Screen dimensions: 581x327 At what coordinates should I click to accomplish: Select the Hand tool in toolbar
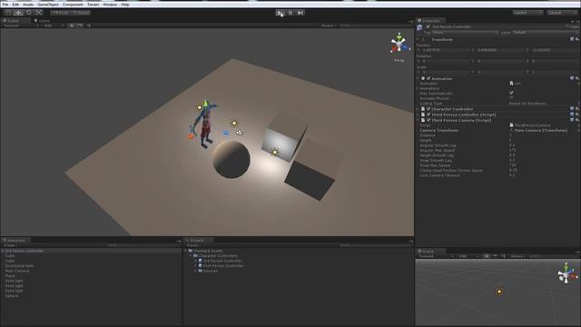pos(8,13)
